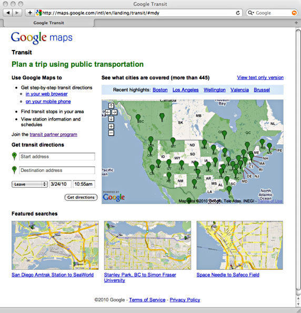Image resolution: width=301 pixels, height=313 pixels.
Task: Click the green pin over BC
Action: [138, 118]
